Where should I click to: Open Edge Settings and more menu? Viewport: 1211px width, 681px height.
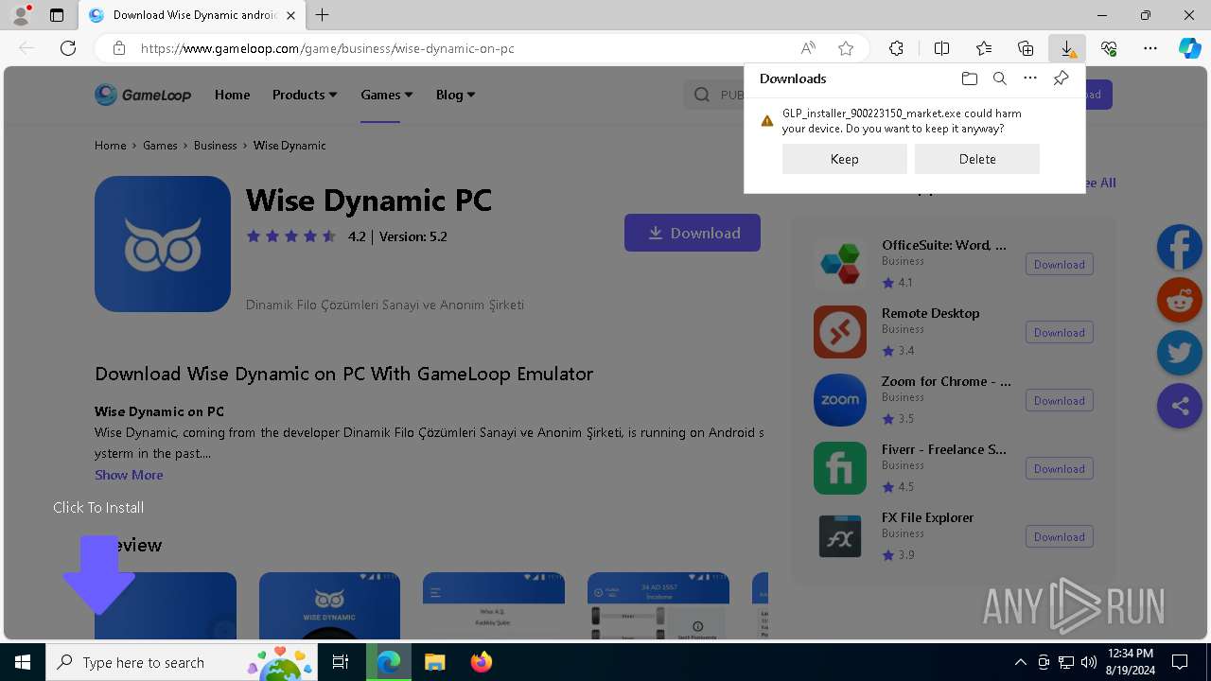(x=1150, y=48)
